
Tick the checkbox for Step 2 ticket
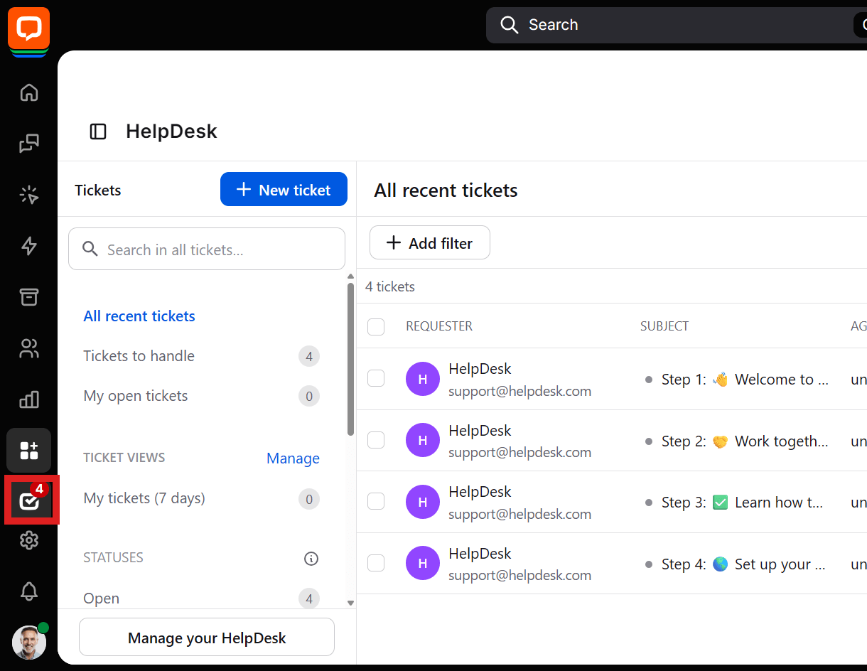[376, 440]
